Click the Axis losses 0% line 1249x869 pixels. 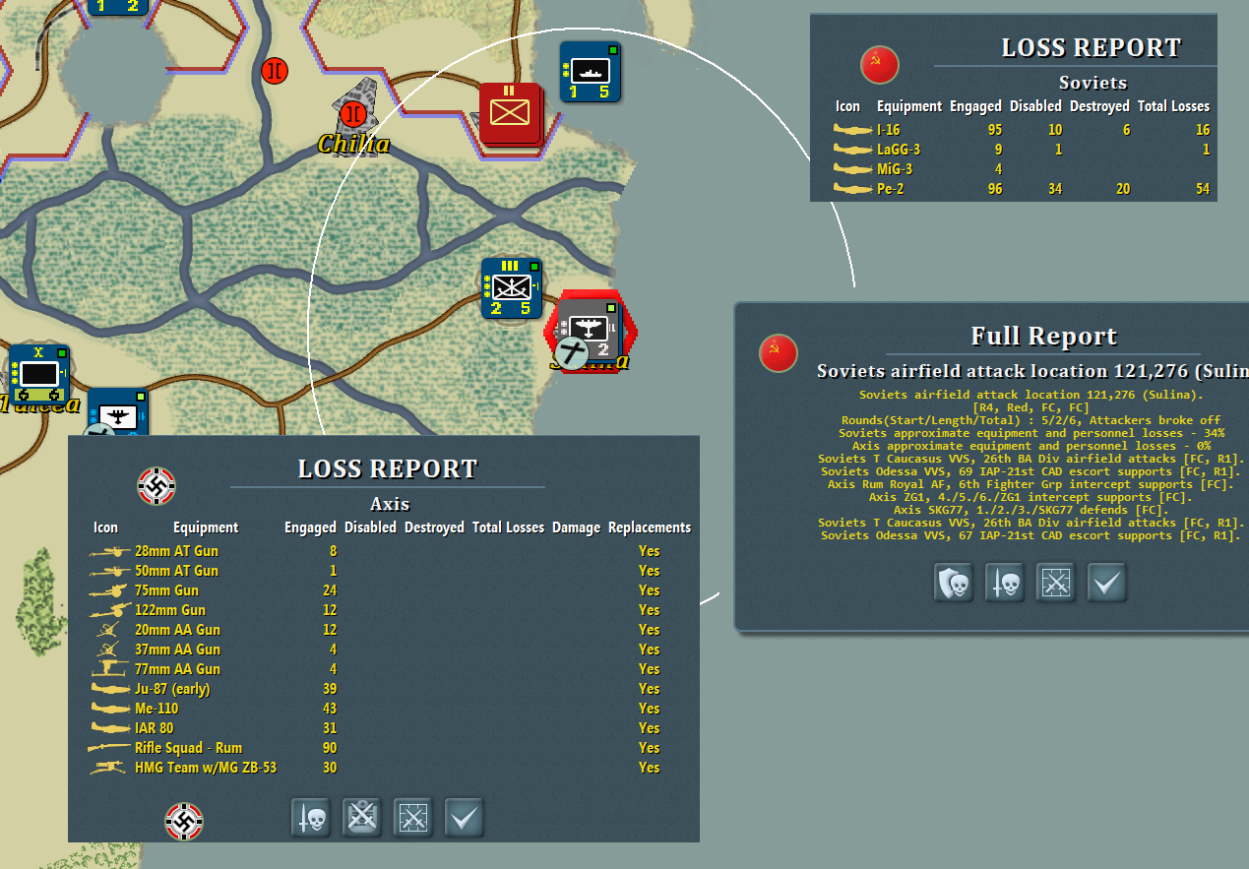1030,446
